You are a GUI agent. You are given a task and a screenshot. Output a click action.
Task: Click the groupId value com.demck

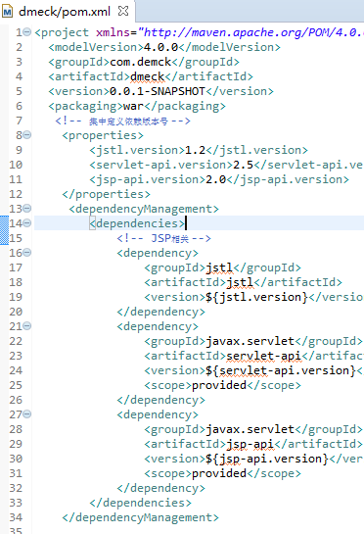(141, 62)
